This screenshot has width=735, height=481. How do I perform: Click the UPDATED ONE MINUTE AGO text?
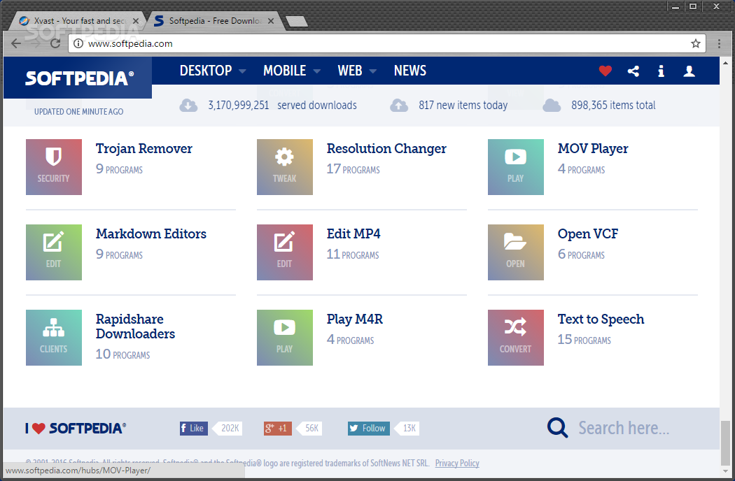coord(78,111)
